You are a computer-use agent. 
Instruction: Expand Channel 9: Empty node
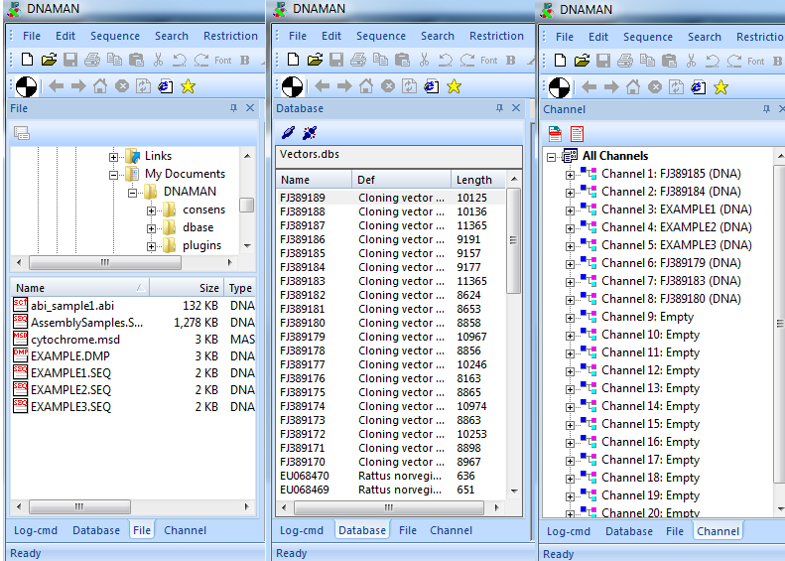tap(570, 318)
